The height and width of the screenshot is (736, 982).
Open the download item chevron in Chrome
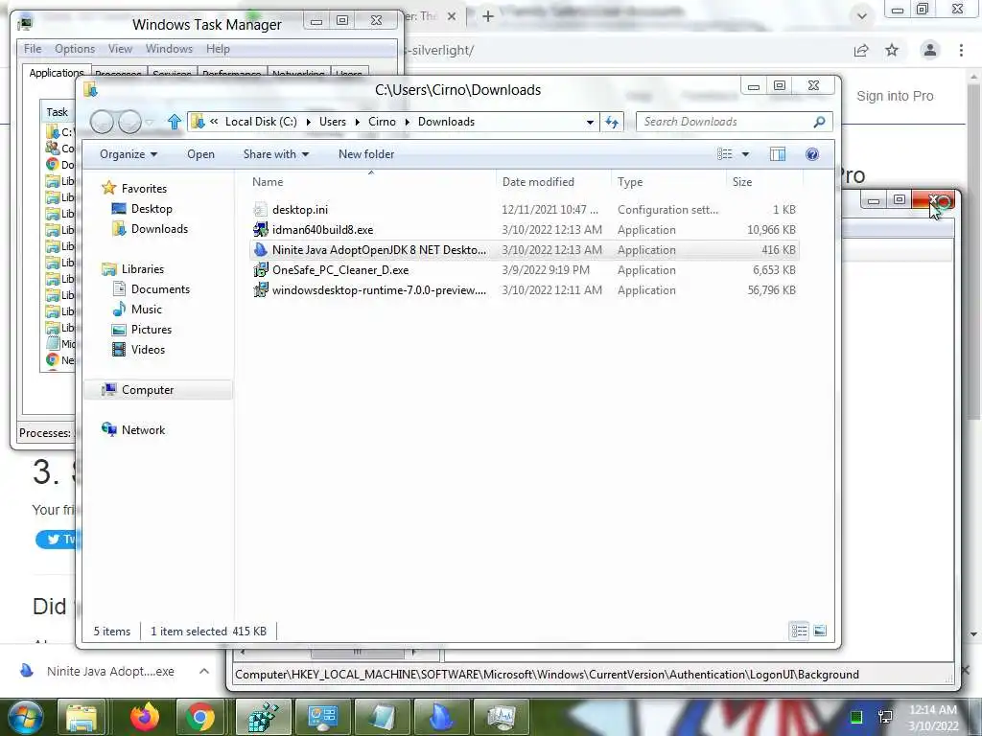tap(204, 671)
